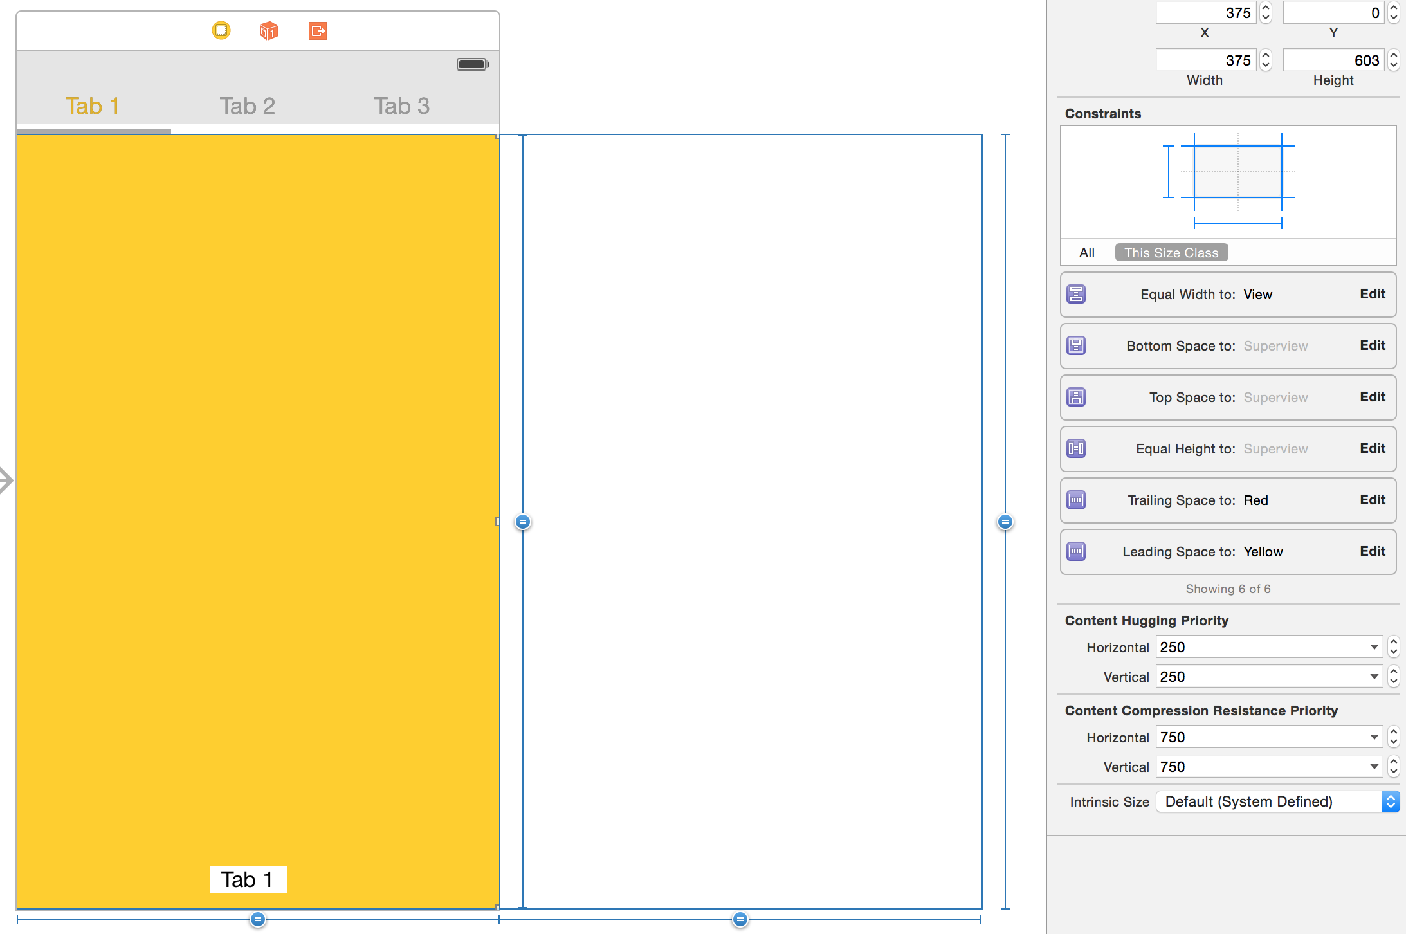Open Vertical Compression Resistance Priority dropdown

tap(1374, 767)
